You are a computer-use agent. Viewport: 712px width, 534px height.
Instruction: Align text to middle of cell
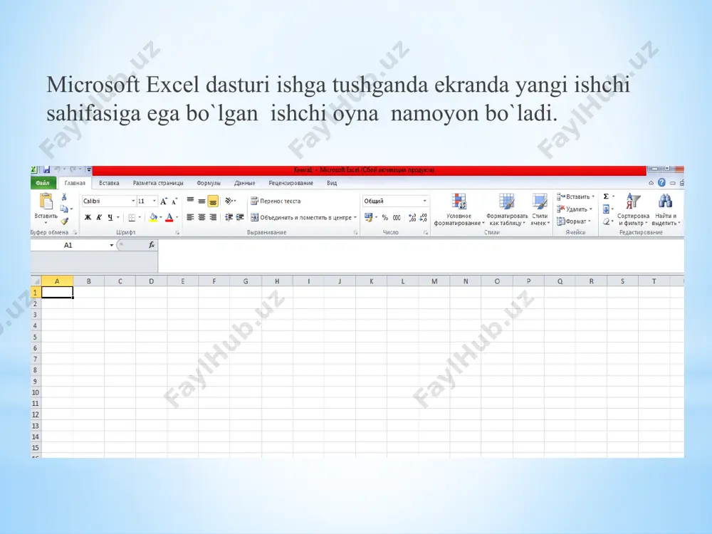click(x=201, y=201)
